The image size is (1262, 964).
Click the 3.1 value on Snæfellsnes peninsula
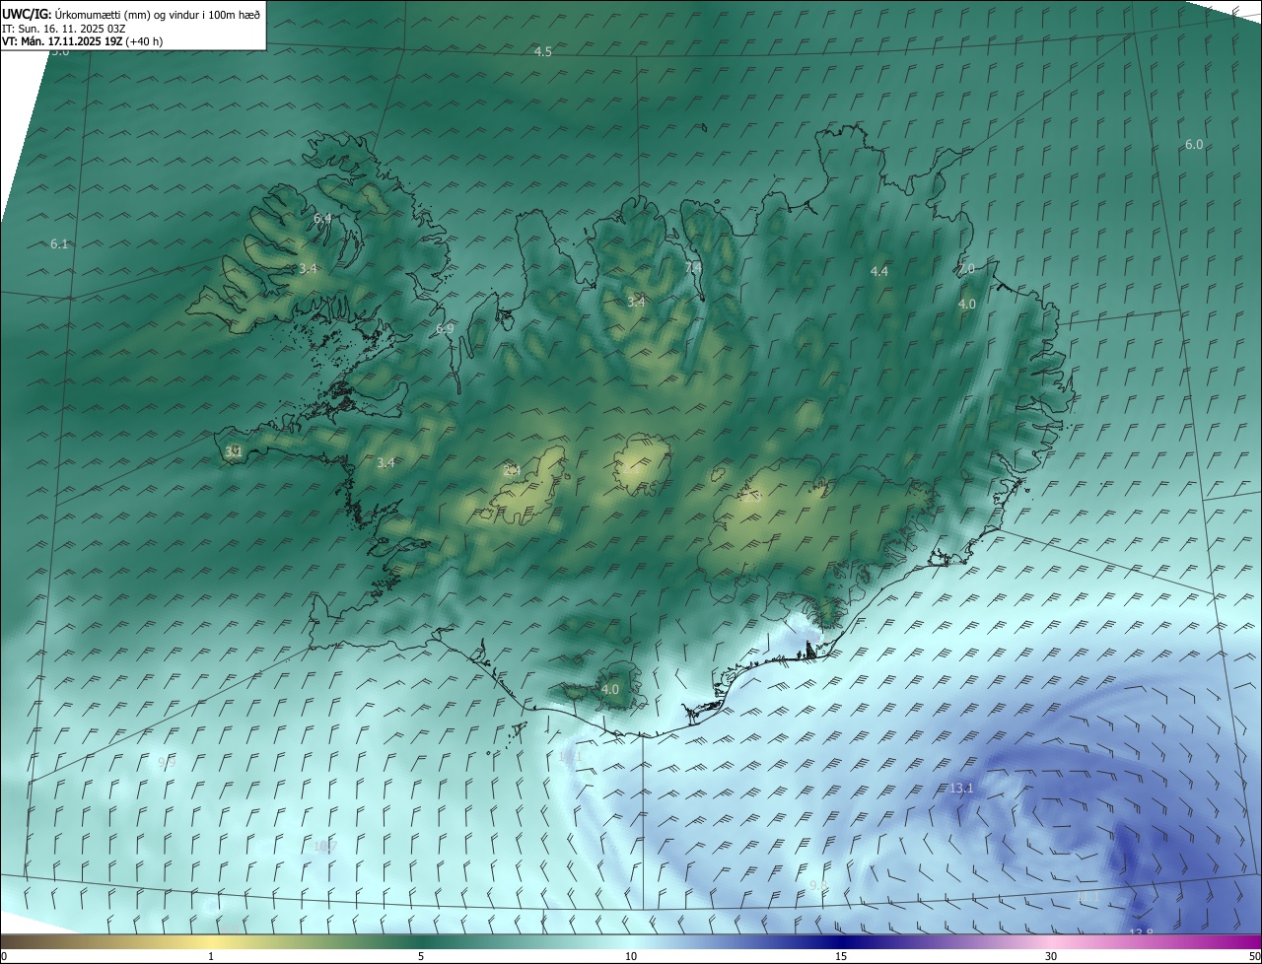click(234, 451)
